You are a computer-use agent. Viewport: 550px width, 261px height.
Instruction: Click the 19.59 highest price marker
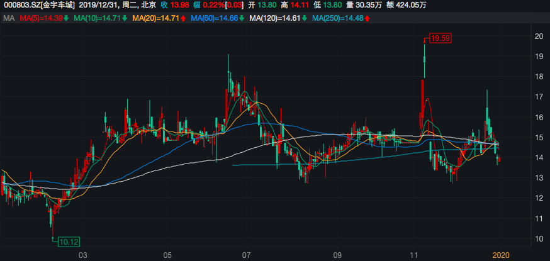[440, 38]
